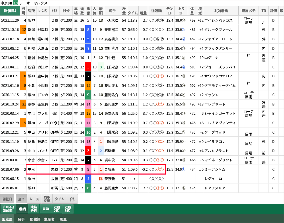284x223 pixels.
Task: Click the トラック column header
Action: pos(66,11)
